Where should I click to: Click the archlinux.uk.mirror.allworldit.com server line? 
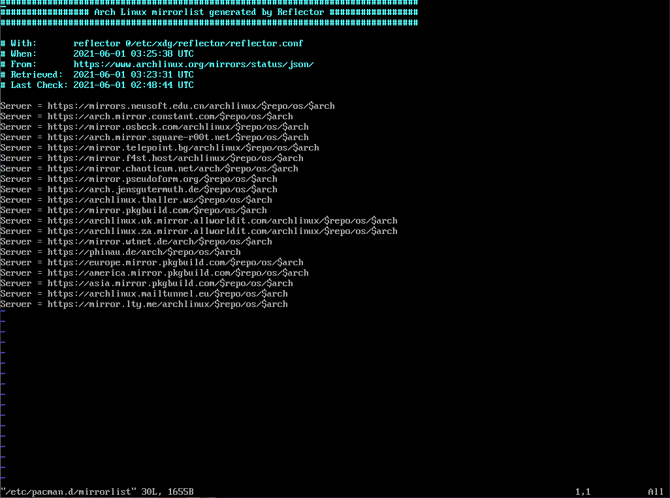199,220
